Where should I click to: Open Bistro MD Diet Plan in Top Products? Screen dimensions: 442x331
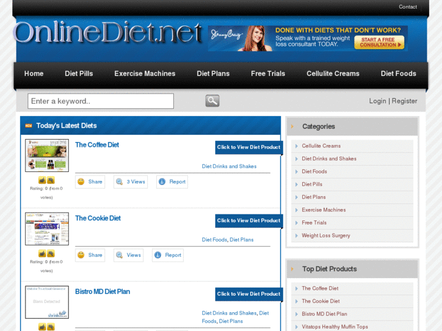pyautogui.click(x=325, y=314)
